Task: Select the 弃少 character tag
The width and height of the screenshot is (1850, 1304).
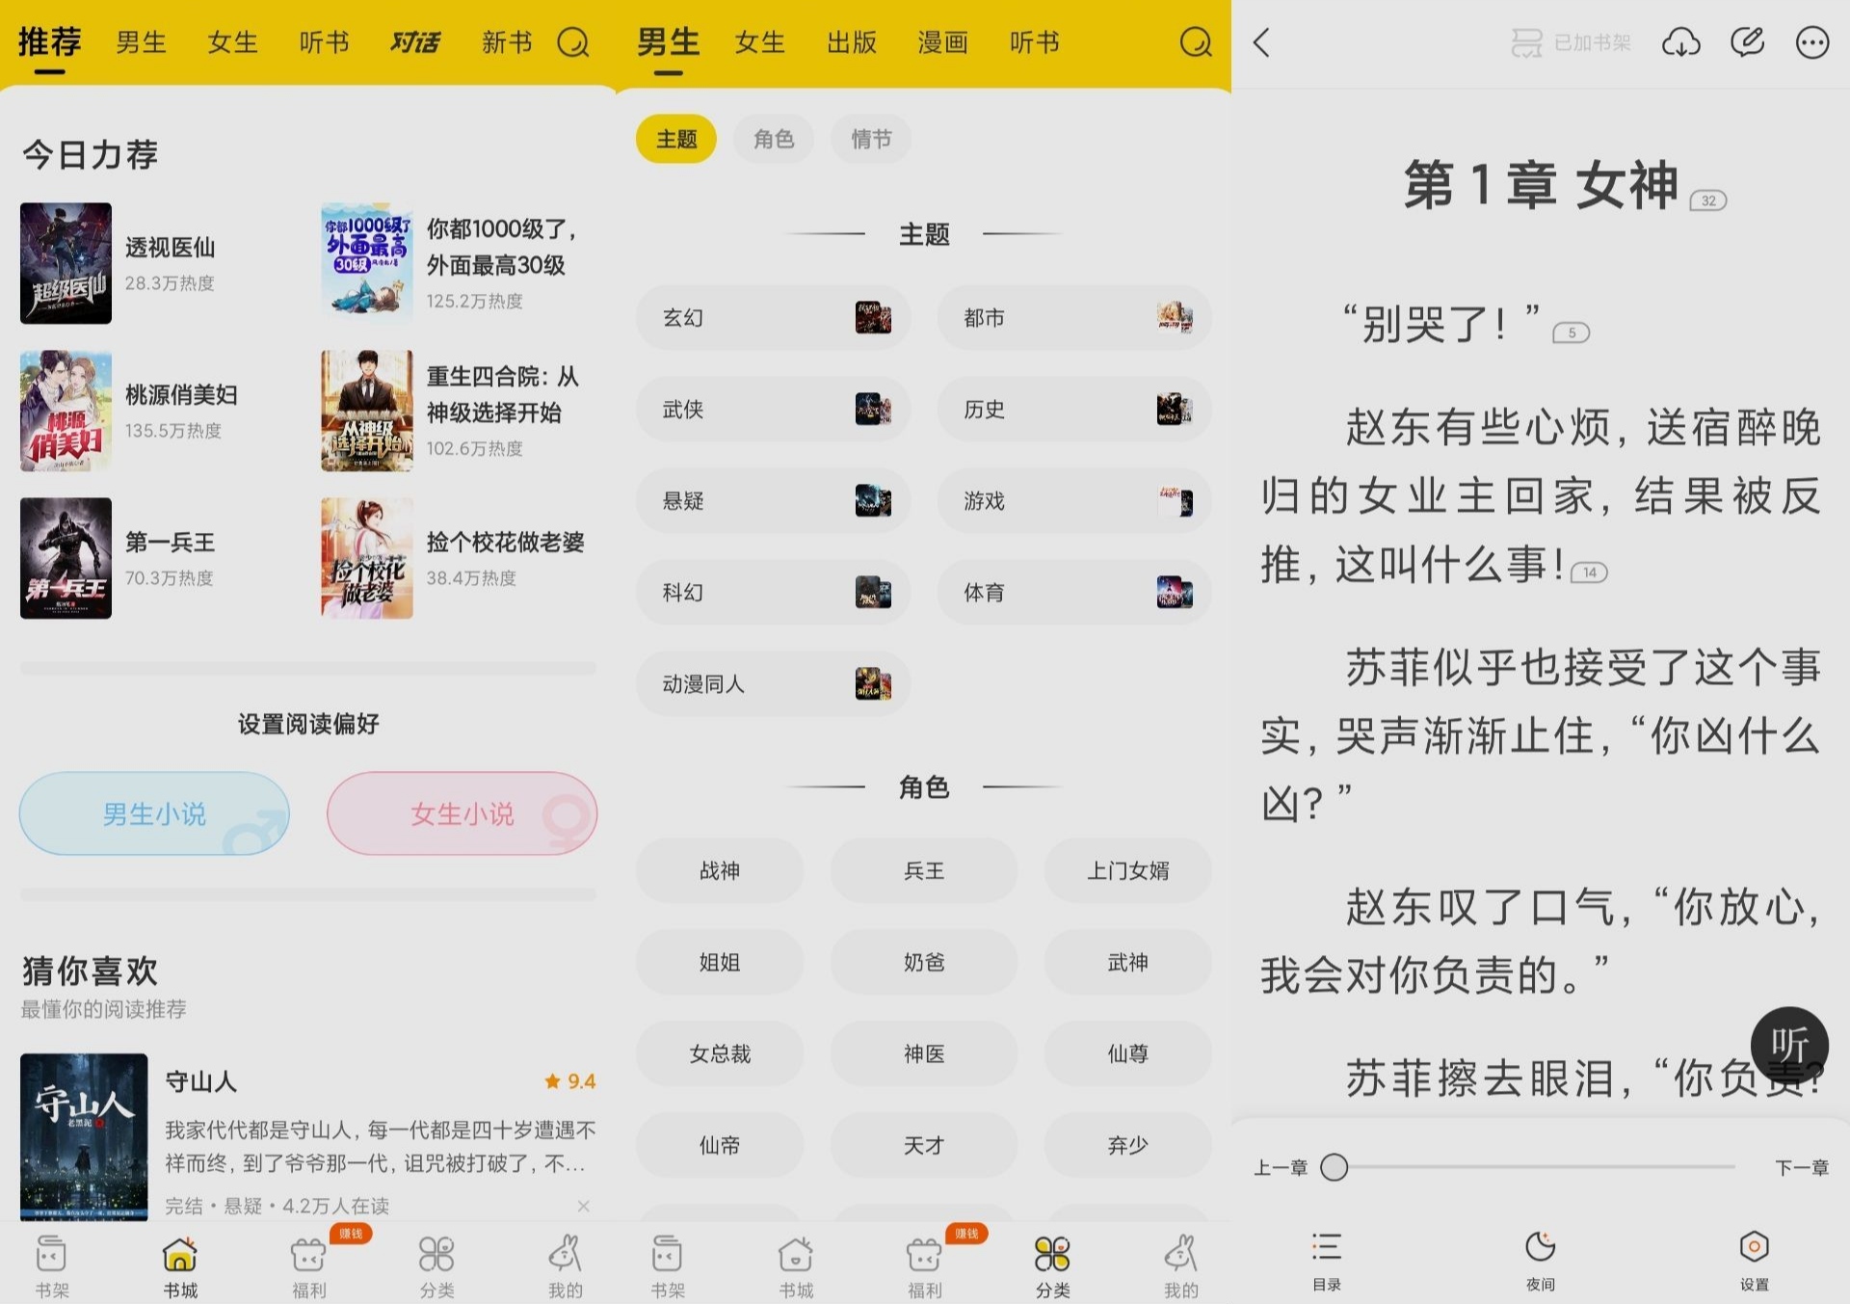Action: point(1127,1145)
